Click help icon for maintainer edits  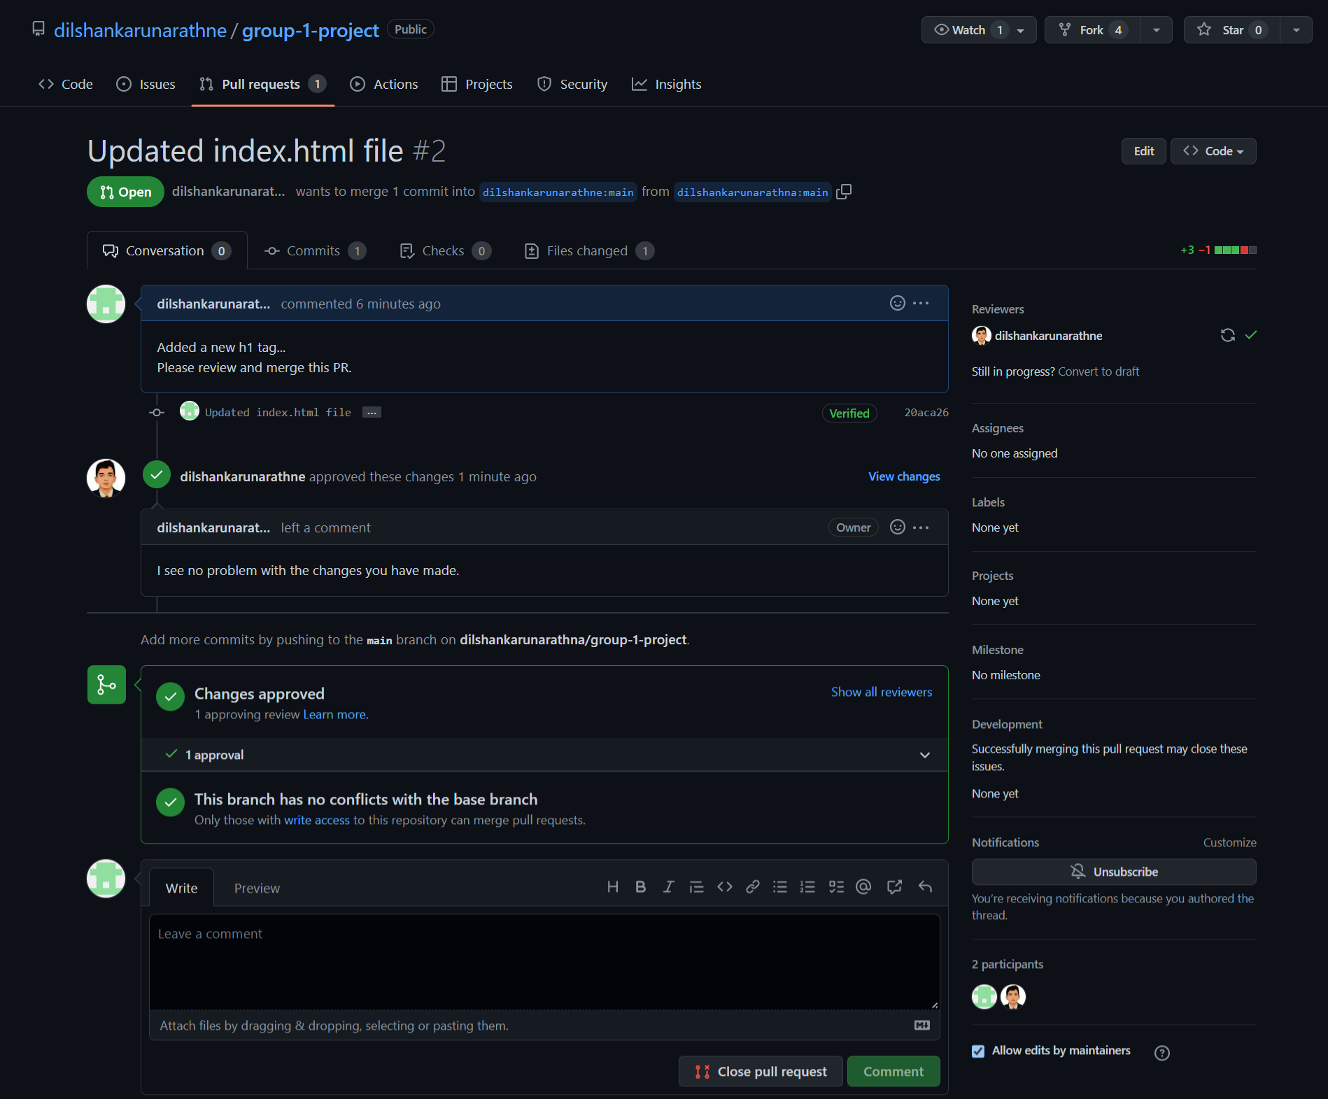1162,1053
